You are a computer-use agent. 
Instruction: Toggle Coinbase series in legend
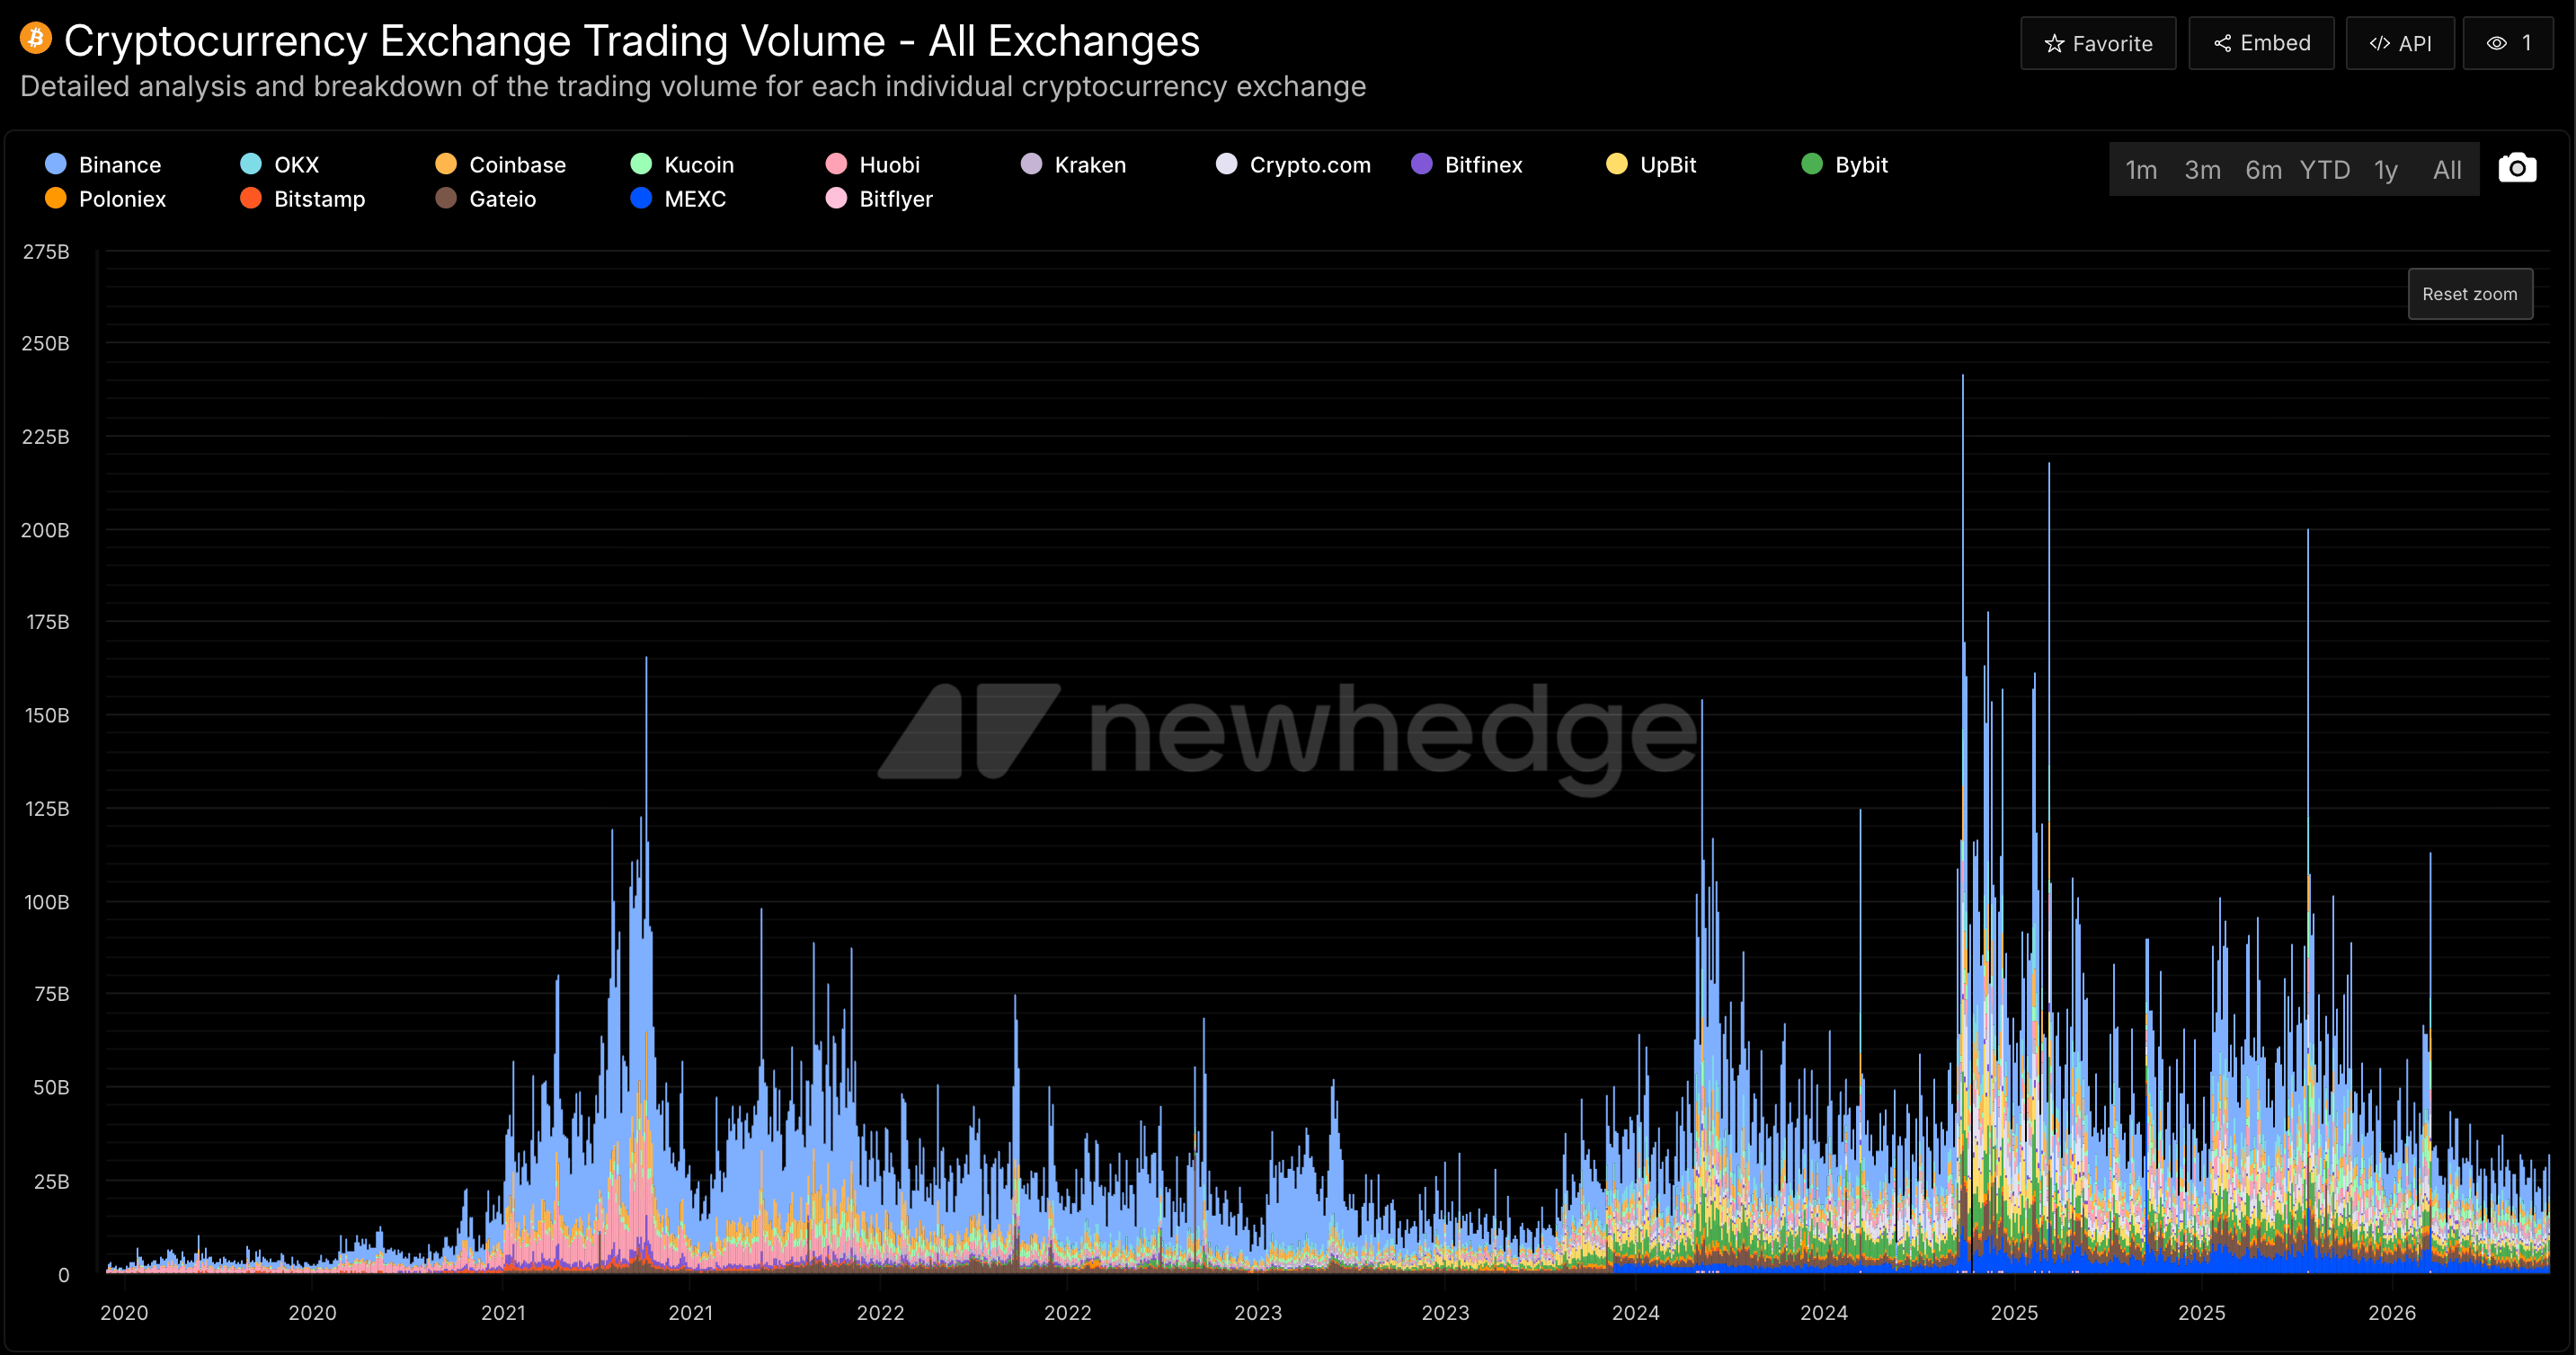pos(501,165)
